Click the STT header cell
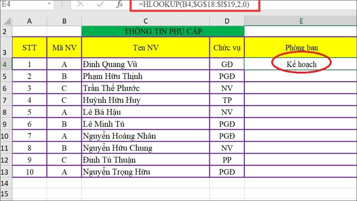Screen dimensions: 357x201 point(29,48)
